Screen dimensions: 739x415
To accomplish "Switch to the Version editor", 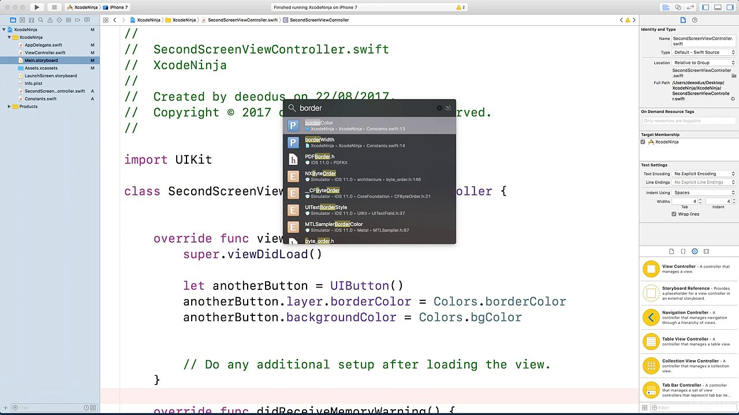I will 691,7.
